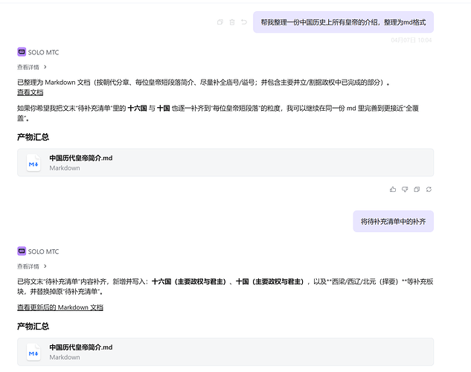This screenshot has height=372, width=471.
Task: Click the first user prompt bubble about 皇帝的介绍
Action: coord(343,22)
